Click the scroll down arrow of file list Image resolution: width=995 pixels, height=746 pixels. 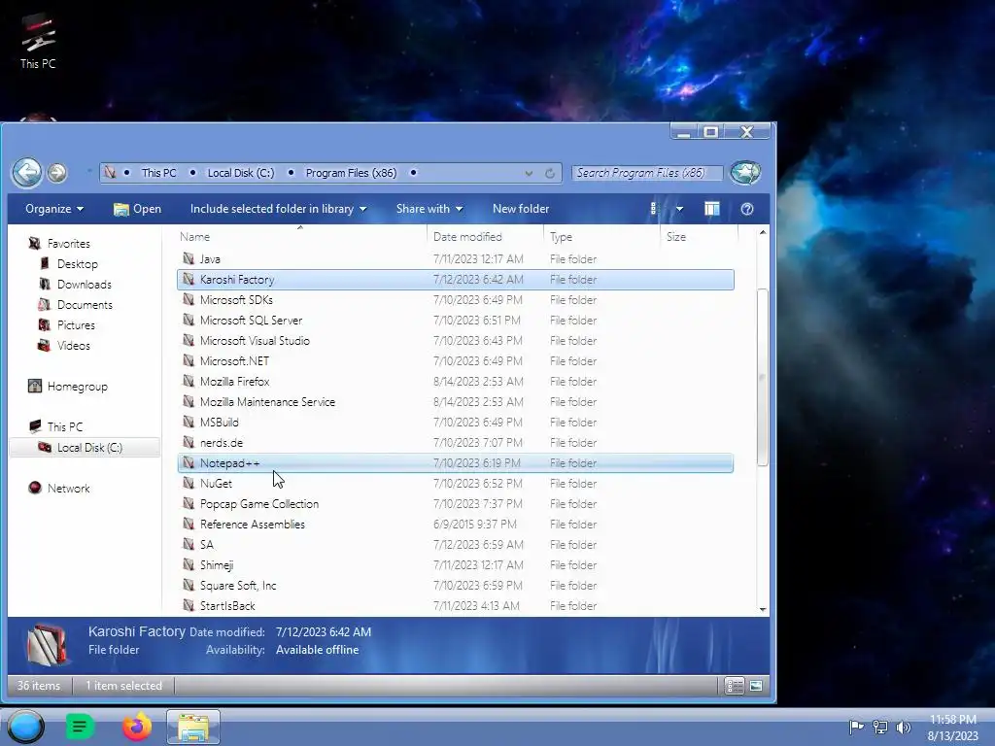(763, 609)
